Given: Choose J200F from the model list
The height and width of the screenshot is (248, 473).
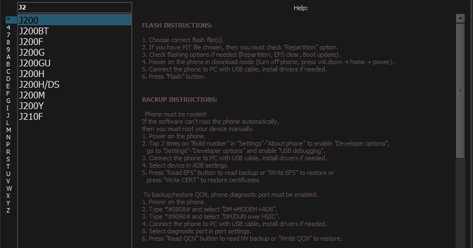Looking at the screenshot, I should [74, 41].
